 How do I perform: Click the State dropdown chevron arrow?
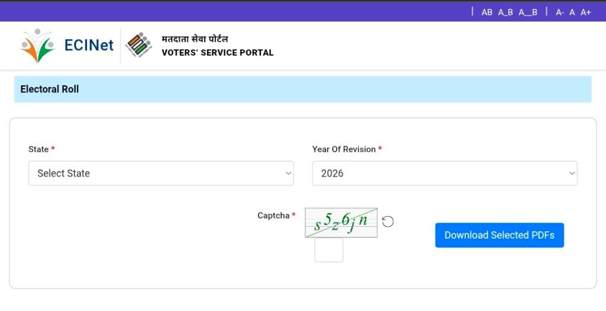(288, 174)
